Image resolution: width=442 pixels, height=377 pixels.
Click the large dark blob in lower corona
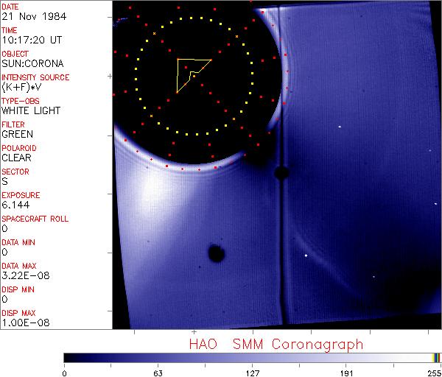click(216, 254)
